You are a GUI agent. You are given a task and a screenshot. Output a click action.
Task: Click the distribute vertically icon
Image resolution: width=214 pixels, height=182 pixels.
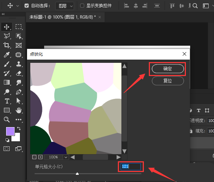157,6
